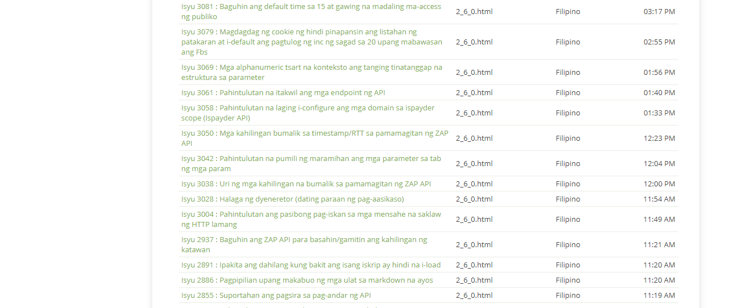Open Isyu 3079 cookie listahan link
746x308 pixels.
pyautogui.click(x=312, y=42)
